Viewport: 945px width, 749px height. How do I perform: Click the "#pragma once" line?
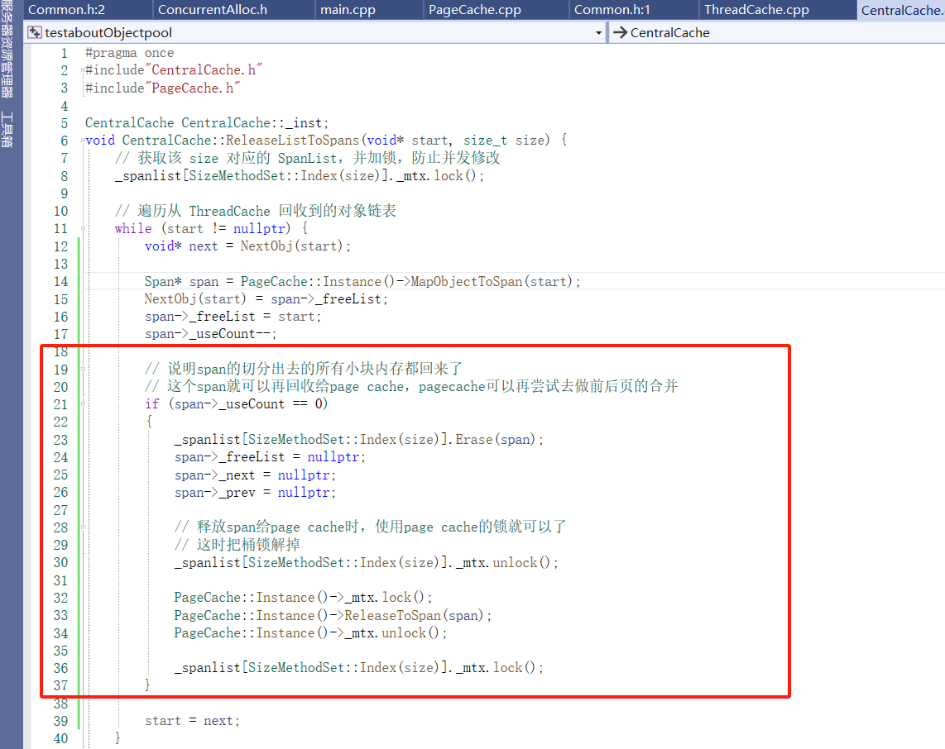coord(129,53)
